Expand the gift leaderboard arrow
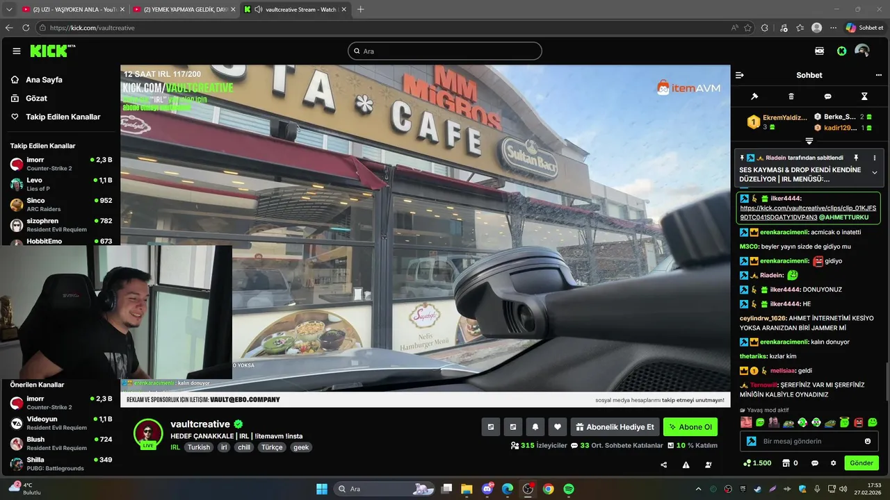This screenshot has width=890, height=500. [x=809, y=141]
